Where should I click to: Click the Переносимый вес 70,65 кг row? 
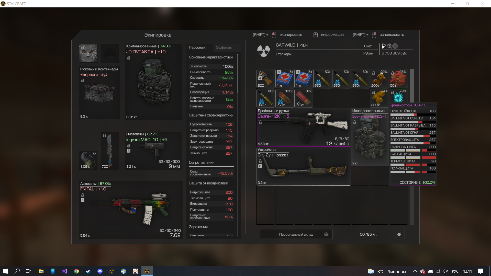[211, 85]
